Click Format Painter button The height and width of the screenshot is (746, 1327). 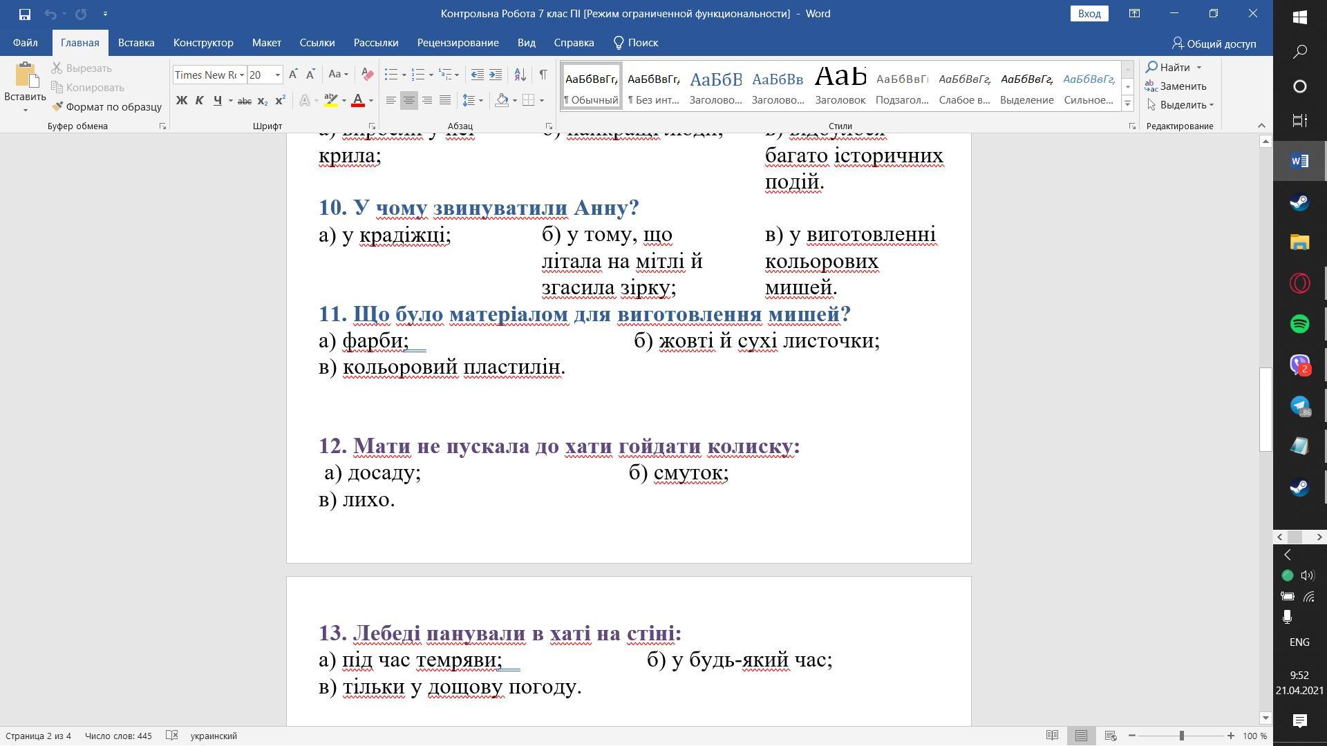[106, 106]
